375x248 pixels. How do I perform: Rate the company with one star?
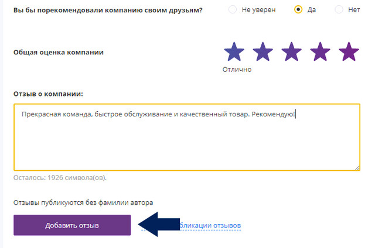(234, 51)
